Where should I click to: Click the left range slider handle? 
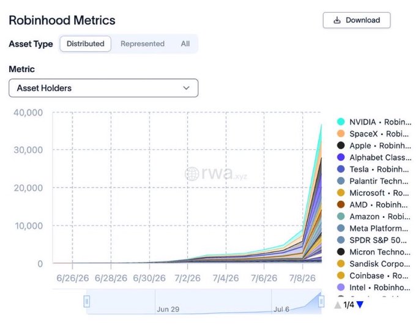point(86,301)
